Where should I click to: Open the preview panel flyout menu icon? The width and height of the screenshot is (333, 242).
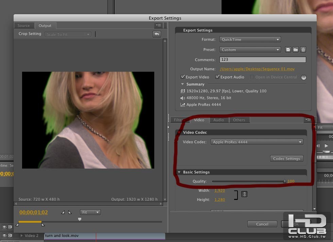[158, 25]
